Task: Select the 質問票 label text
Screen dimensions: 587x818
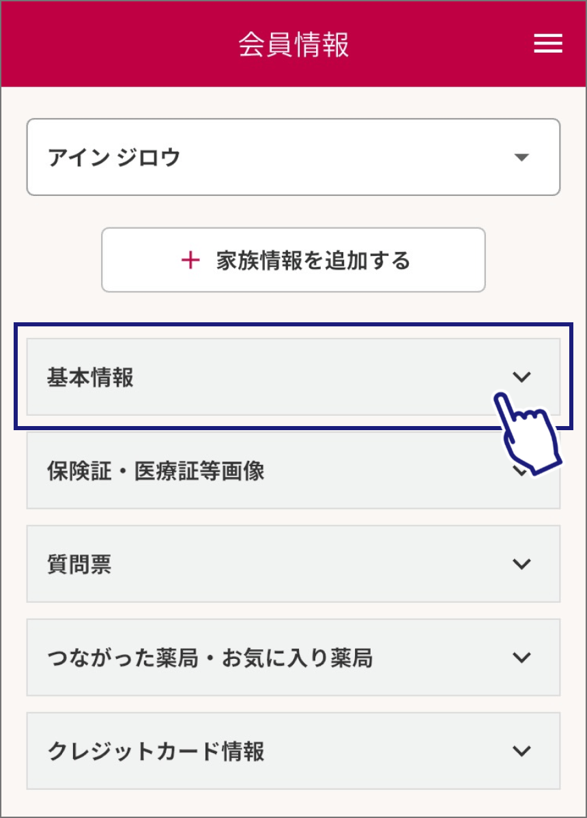Action: (79, 564)
